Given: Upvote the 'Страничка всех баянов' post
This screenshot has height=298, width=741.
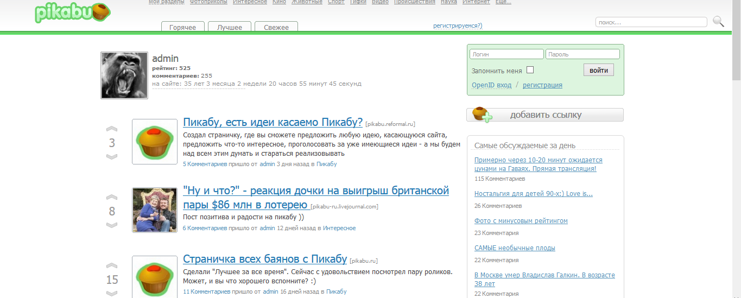Looking at the screenshot, I should pyautogui.click(x=112, y=266).
